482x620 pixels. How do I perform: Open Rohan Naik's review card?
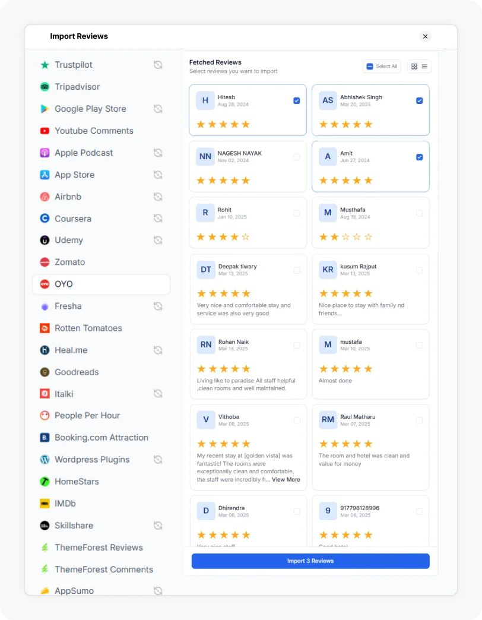pos(248,363)
